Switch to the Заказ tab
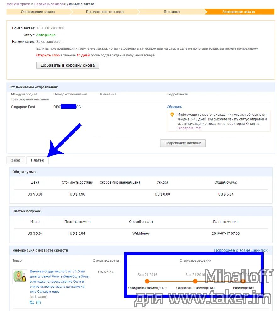The width and height of the screenshot is (277, 311). pos(16,160)
